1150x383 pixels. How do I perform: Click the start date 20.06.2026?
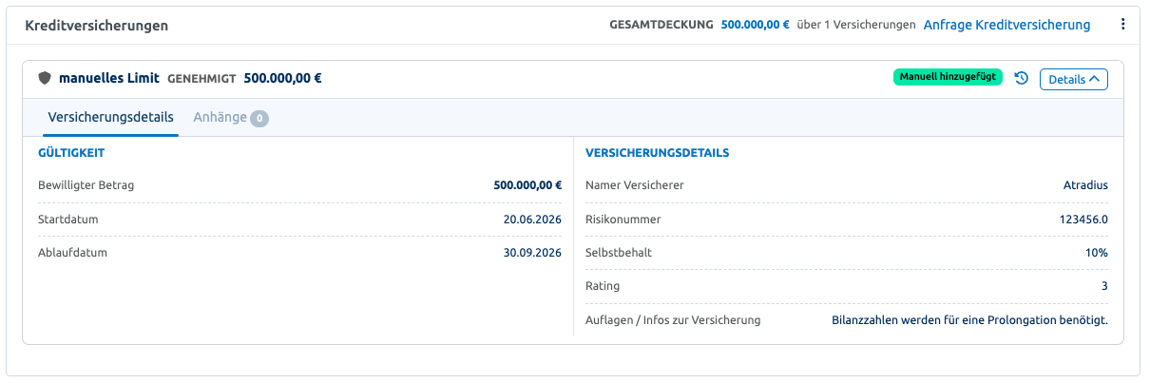tap(533, 220)
